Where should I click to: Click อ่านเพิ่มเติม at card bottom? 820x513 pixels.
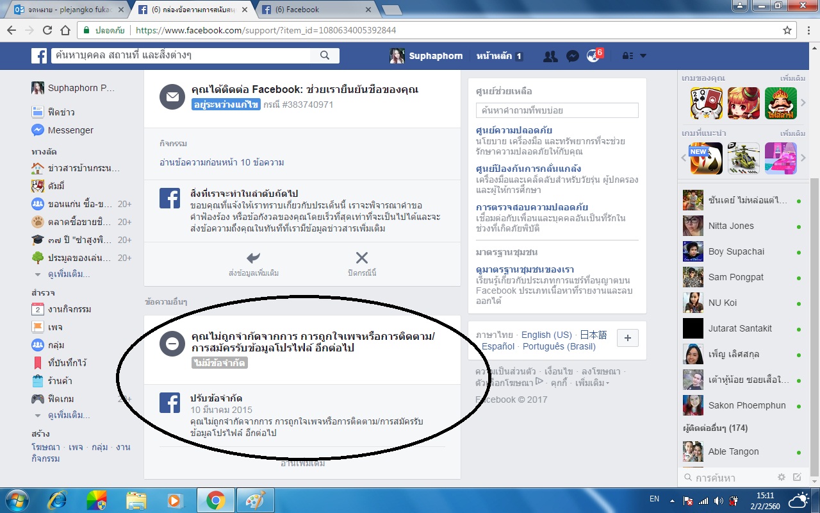(302, 463)
